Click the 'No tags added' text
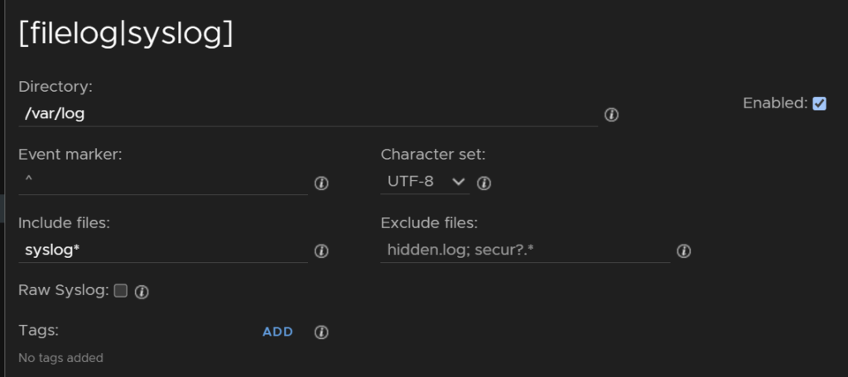Viewport: 848px width, 377px height. (60, 357)
